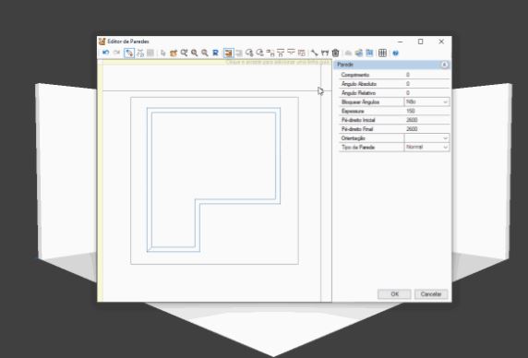This screenshot has width=528, height=358.
Task: Select the draw wall line tool
Action: click(129, 53)
